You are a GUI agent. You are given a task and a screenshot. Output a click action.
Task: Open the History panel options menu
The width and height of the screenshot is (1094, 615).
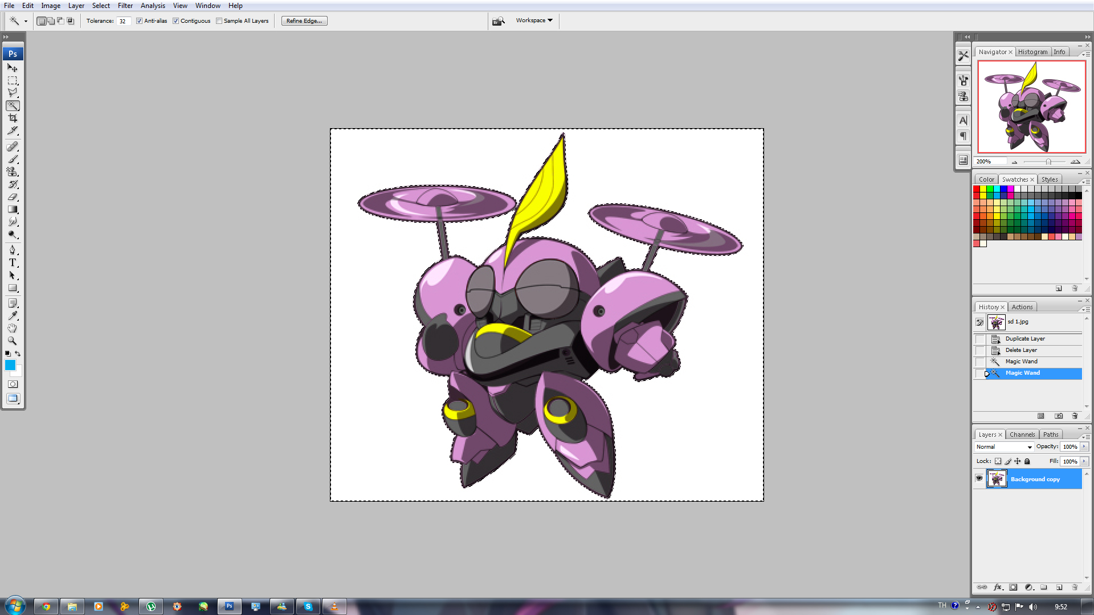click(1085, 309)
